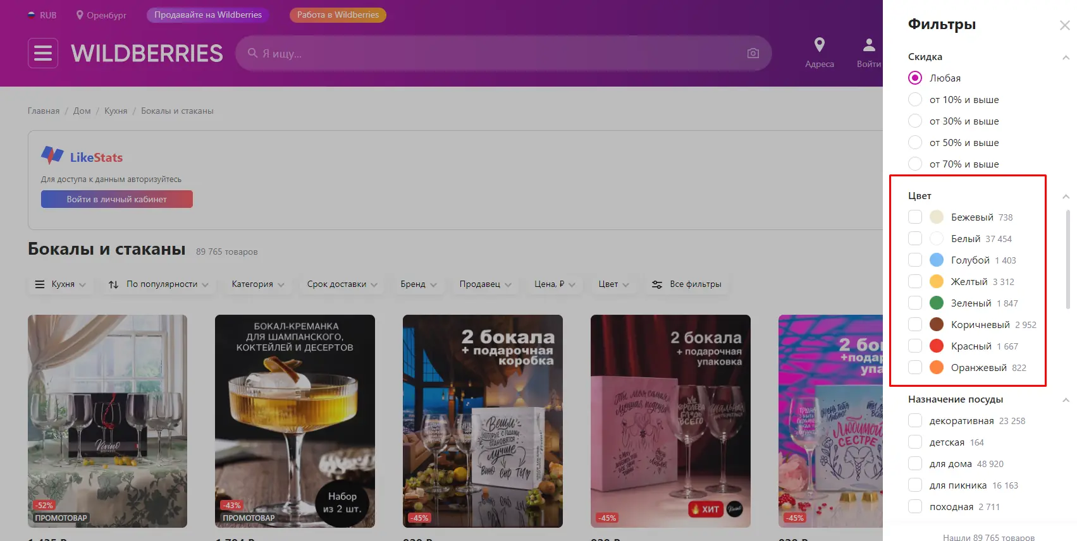
Task: Check the для дома checkbox
Action: coord(915,463)
